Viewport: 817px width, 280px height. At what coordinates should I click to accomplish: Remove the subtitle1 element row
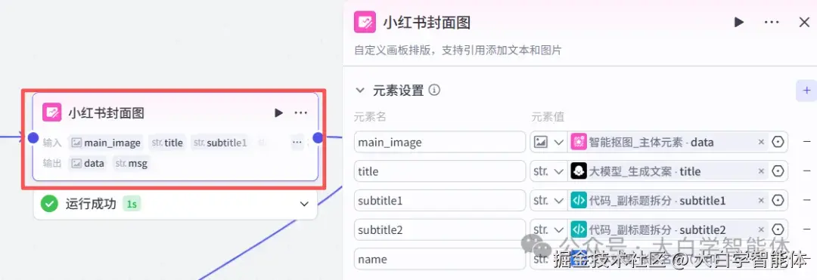click(x=806, y=201)
